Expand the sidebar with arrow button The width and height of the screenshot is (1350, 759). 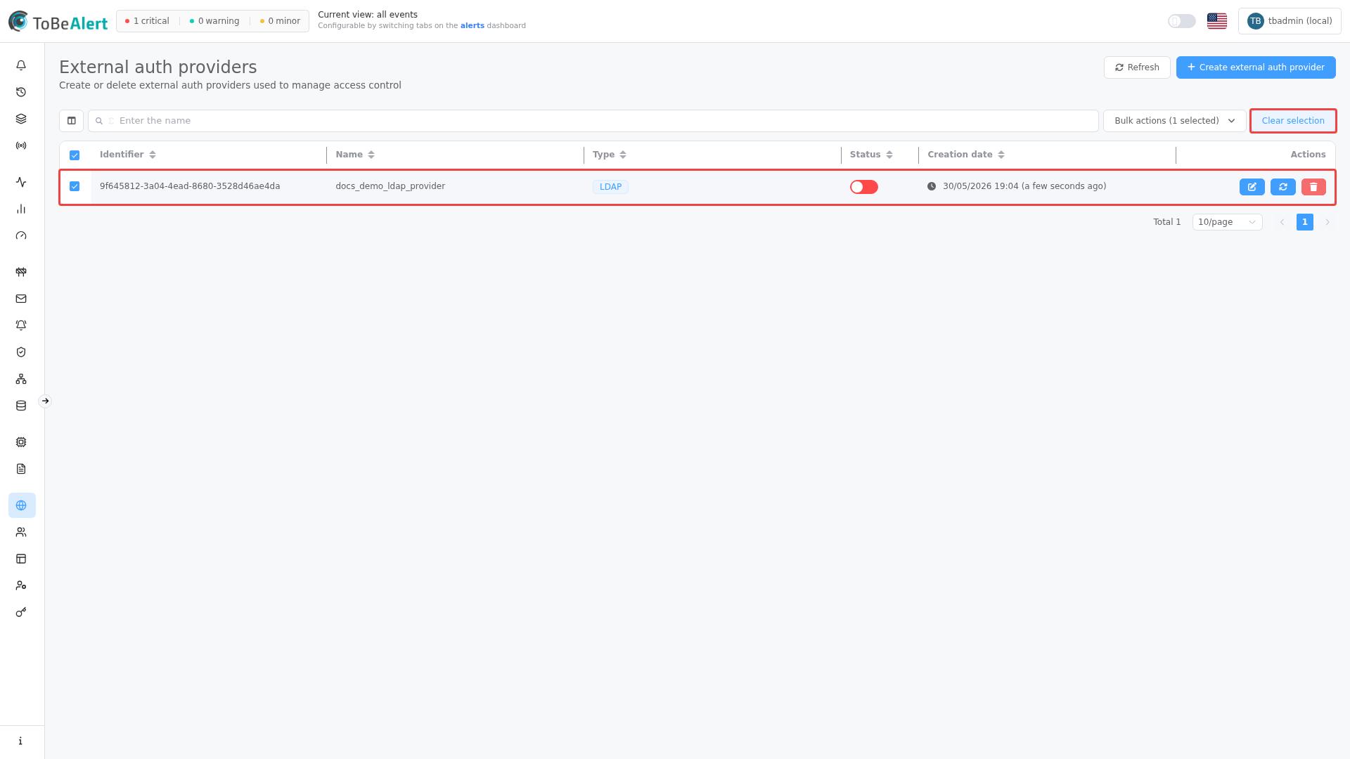[45, 401]
